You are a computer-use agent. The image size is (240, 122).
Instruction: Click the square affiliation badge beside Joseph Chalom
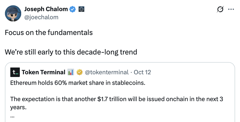click(x=81, y=9)
